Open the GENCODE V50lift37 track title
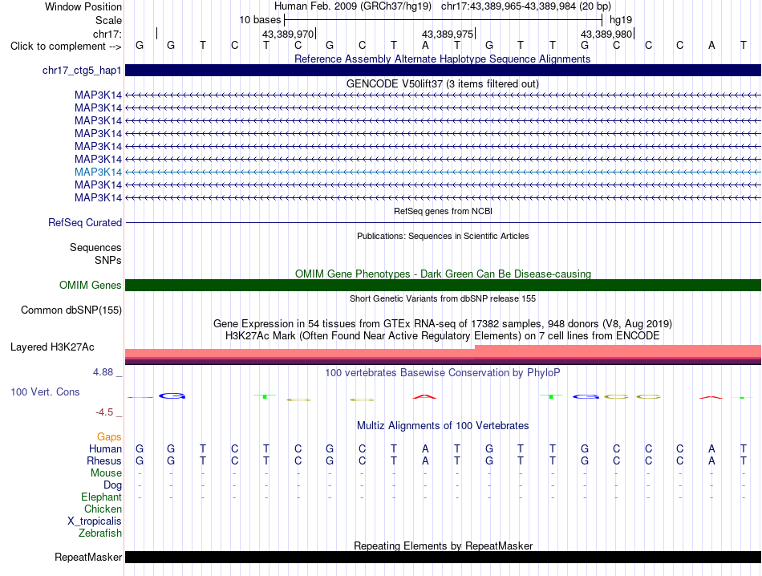Viewport: 762px width, 576px height. point(442,83)
